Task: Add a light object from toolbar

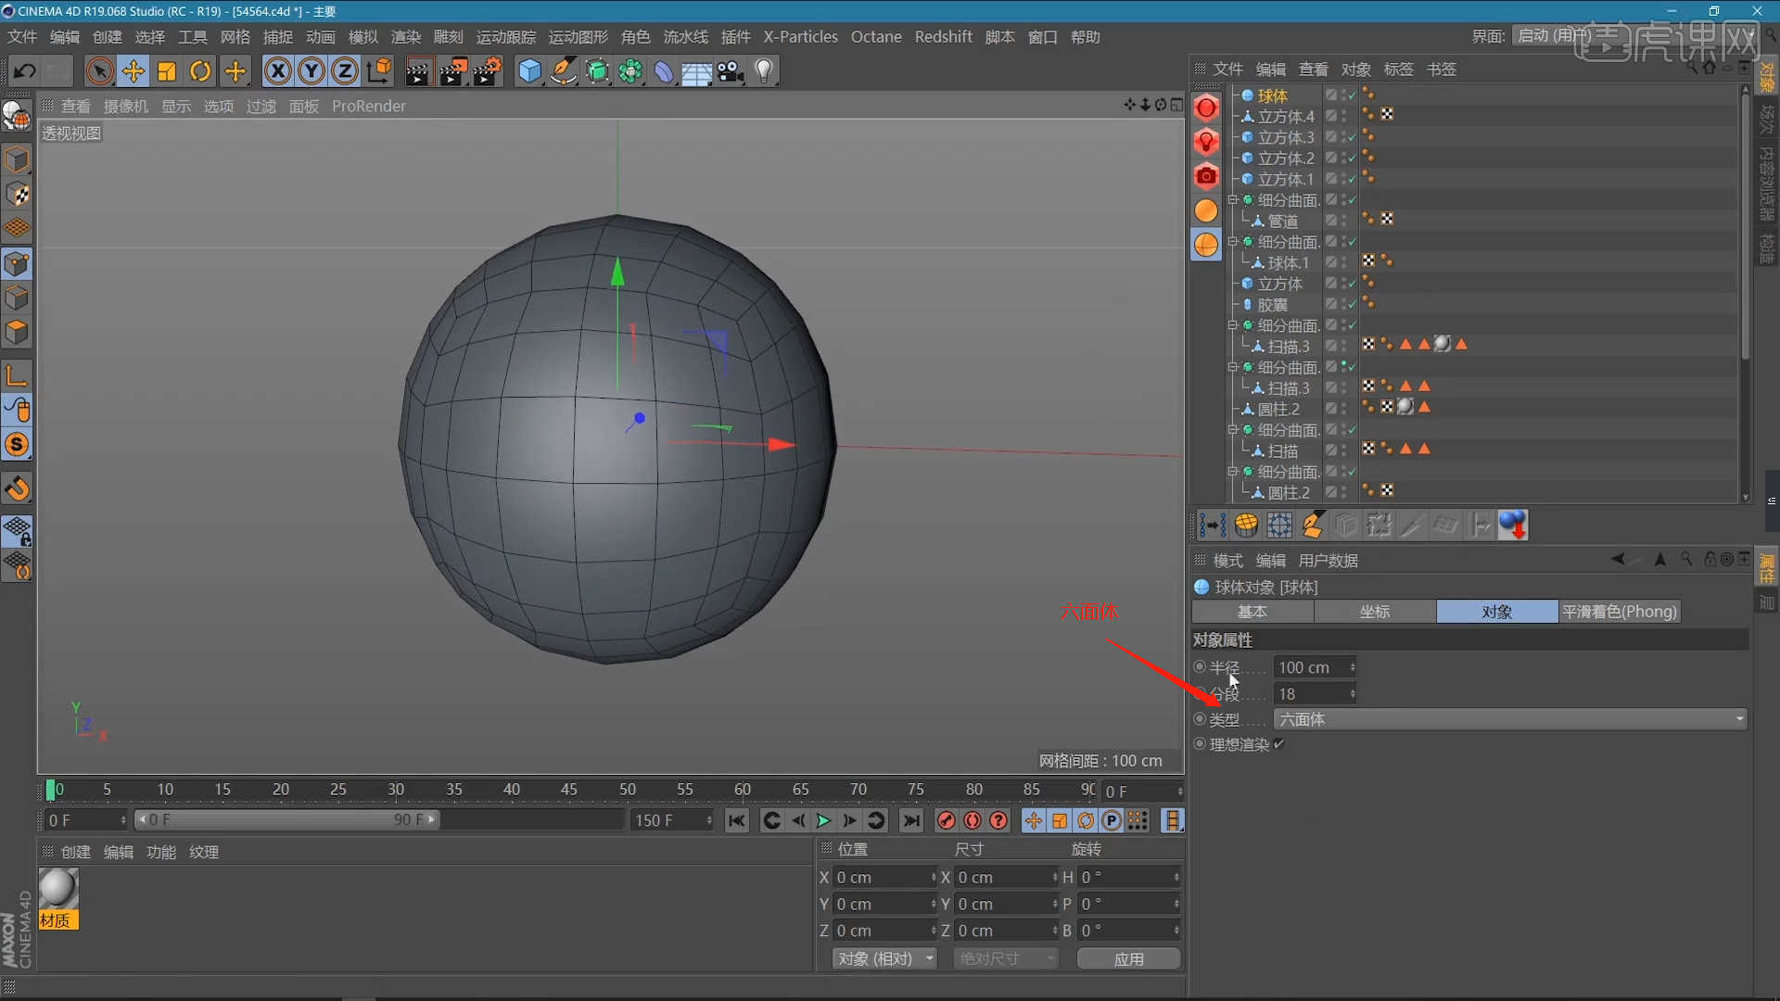Action: click(x=764, y=71)
